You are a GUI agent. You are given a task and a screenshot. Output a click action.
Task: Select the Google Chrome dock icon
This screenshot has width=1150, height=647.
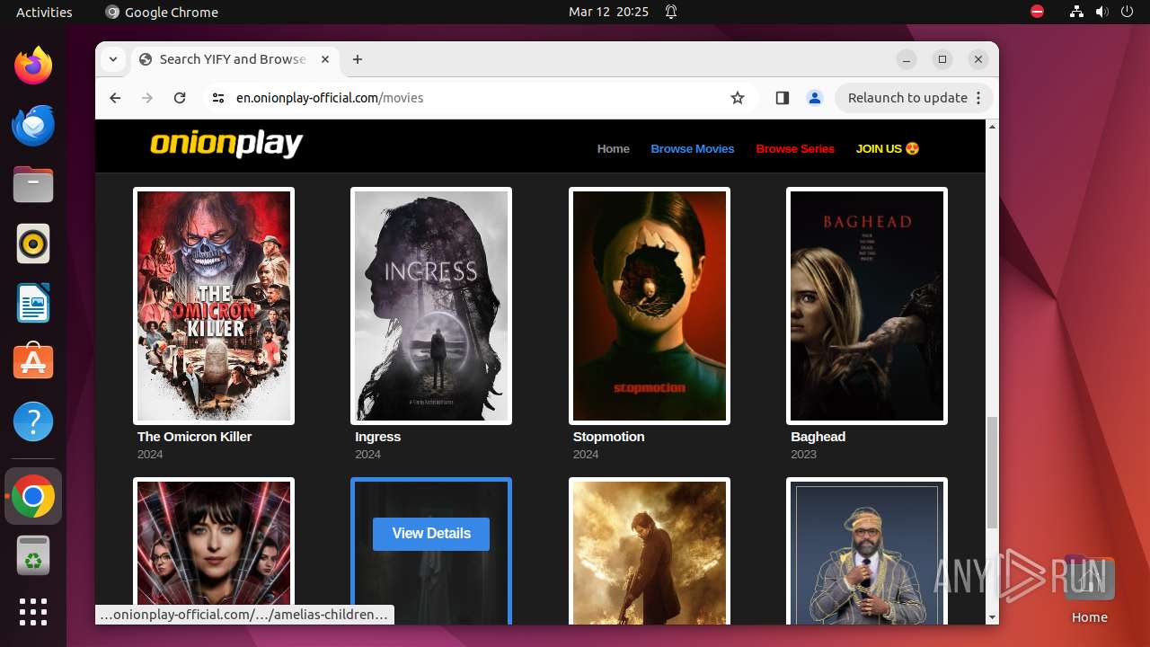(33, 496)
